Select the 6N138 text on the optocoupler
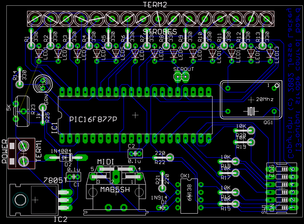This screenshot has height=224, width=304. click(x=189, y=192)
